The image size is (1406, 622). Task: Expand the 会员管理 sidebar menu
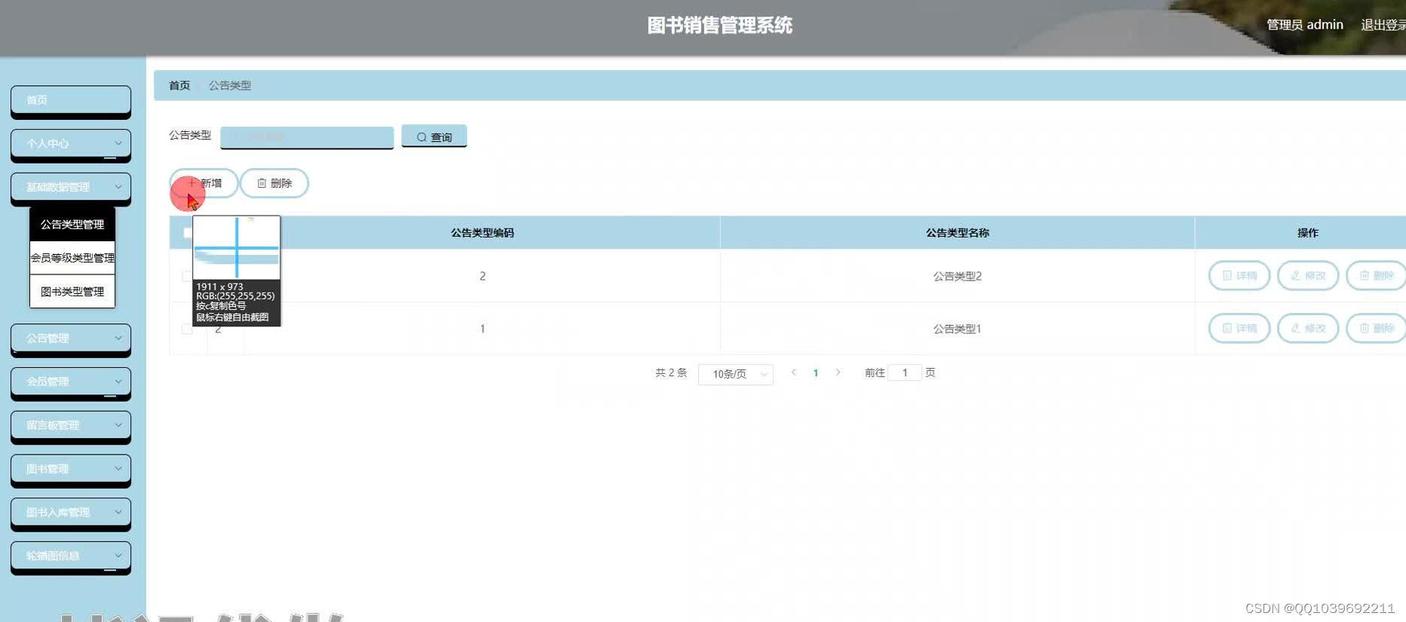[71, 382]
